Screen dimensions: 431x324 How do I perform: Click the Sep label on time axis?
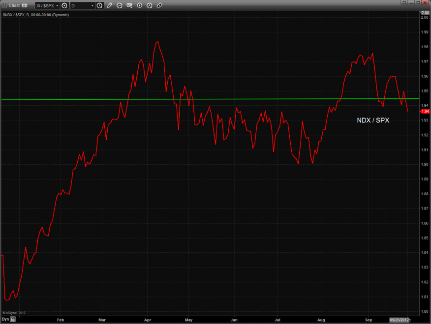click(x=369, y=320)
